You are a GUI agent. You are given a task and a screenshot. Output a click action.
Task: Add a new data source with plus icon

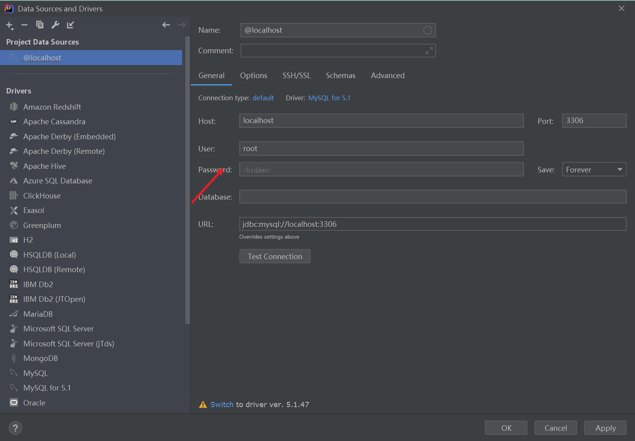click(x=9, y=25)
